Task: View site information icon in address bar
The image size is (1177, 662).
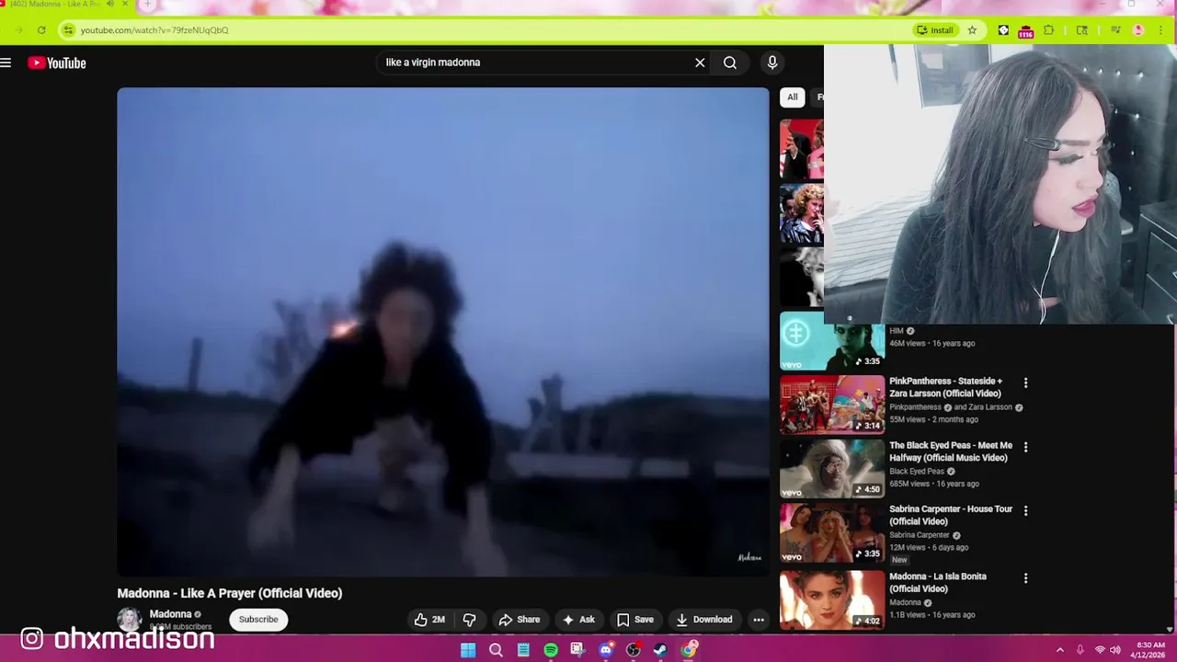Action: click(x=67, y=30)
